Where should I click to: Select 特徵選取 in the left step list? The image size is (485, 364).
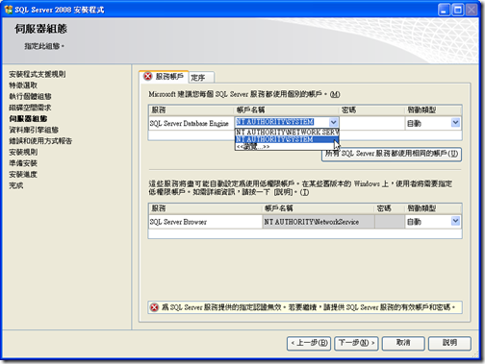point(23,85)
